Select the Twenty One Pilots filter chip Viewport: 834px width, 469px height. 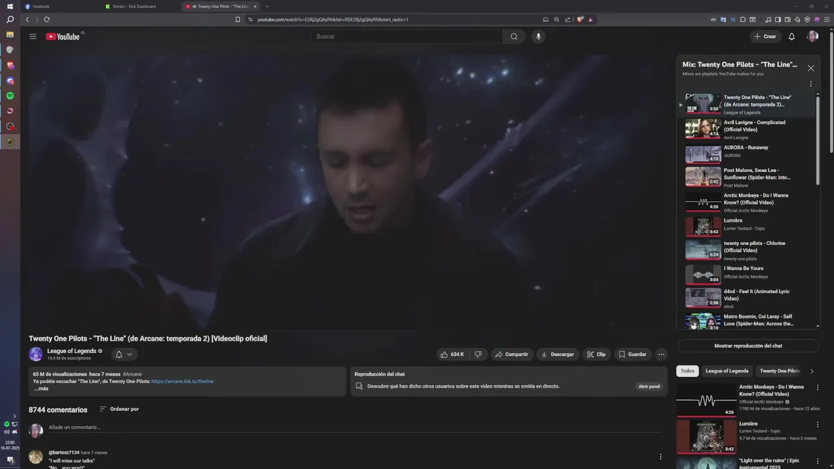pos(779,371)
